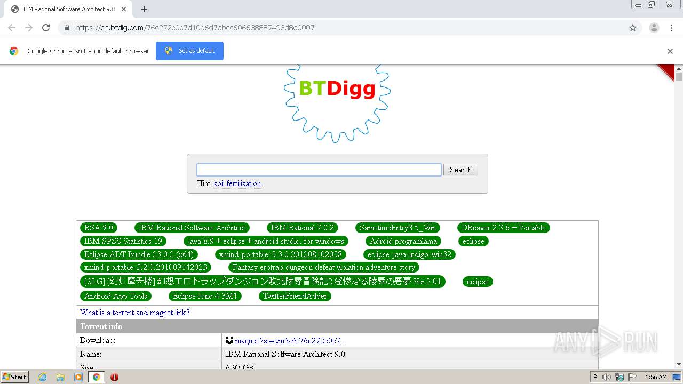View site info via lock icon
The height and width of the screenshot is (384, 683).
[67, 28]
